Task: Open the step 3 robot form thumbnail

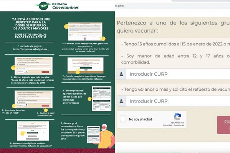Action: tap(33, 99)
